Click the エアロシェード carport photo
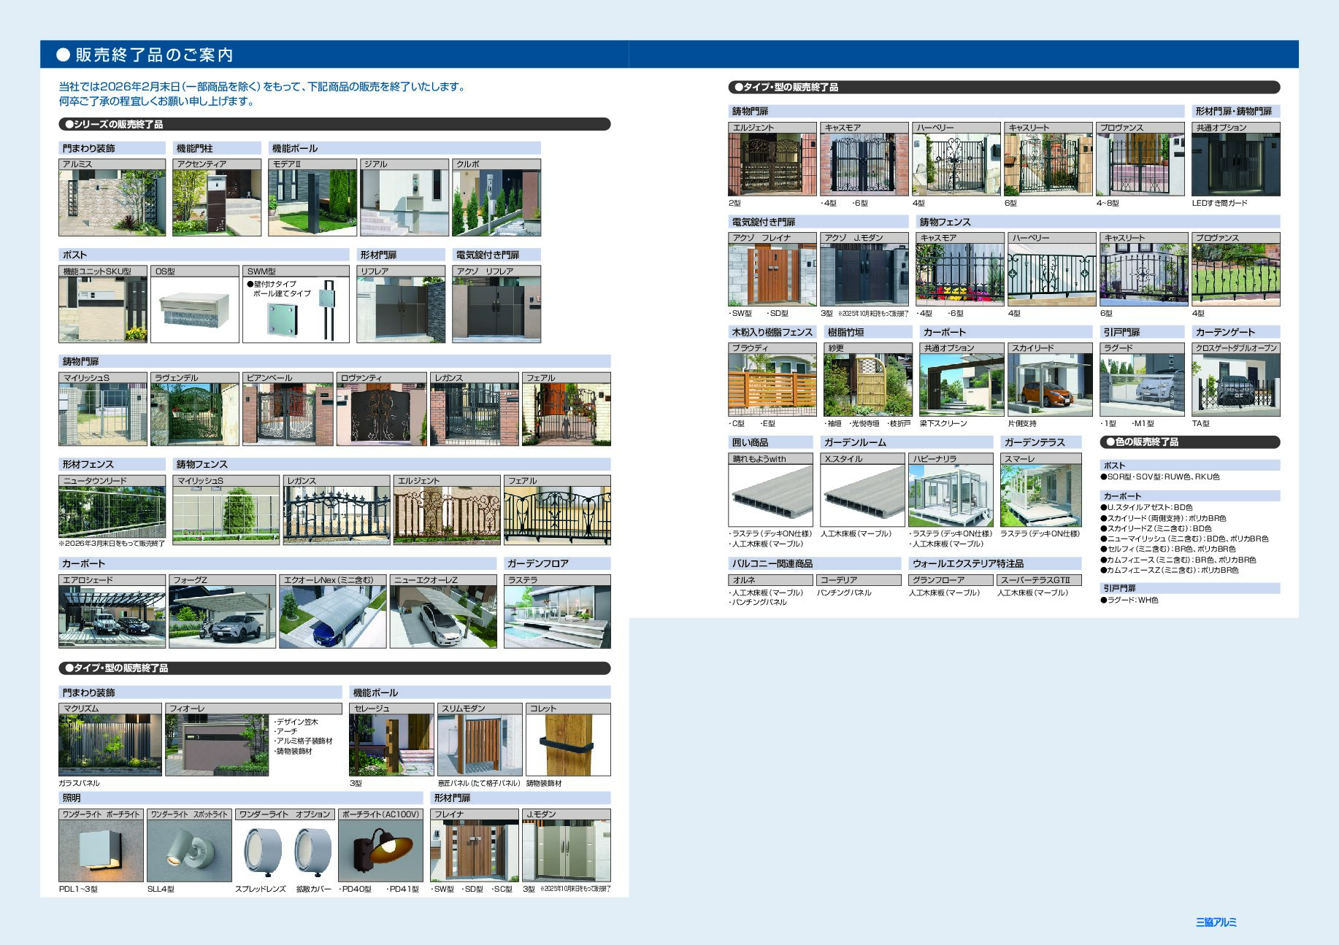Viewport: 1339px width, 945px height. (x=112, y=617)
